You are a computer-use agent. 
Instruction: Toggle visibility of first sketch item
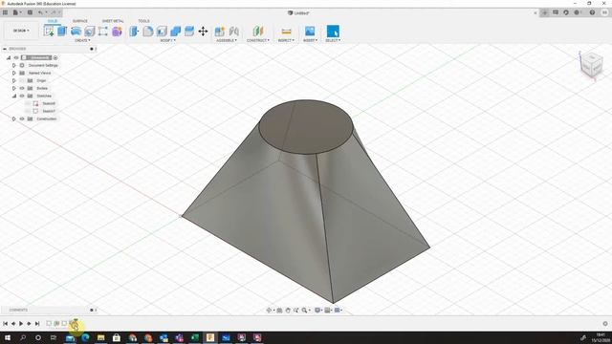click(x=28, y=103)
